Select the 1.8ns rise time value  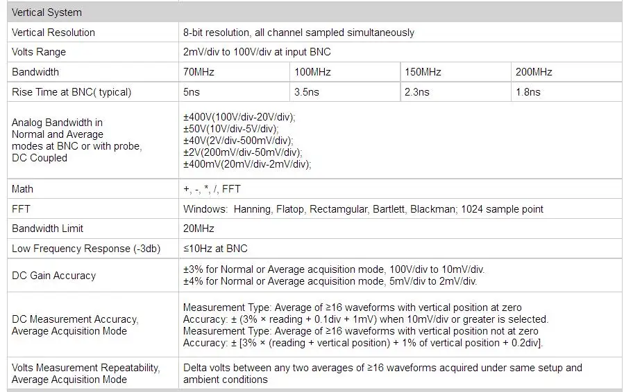[x=528, y=92]
